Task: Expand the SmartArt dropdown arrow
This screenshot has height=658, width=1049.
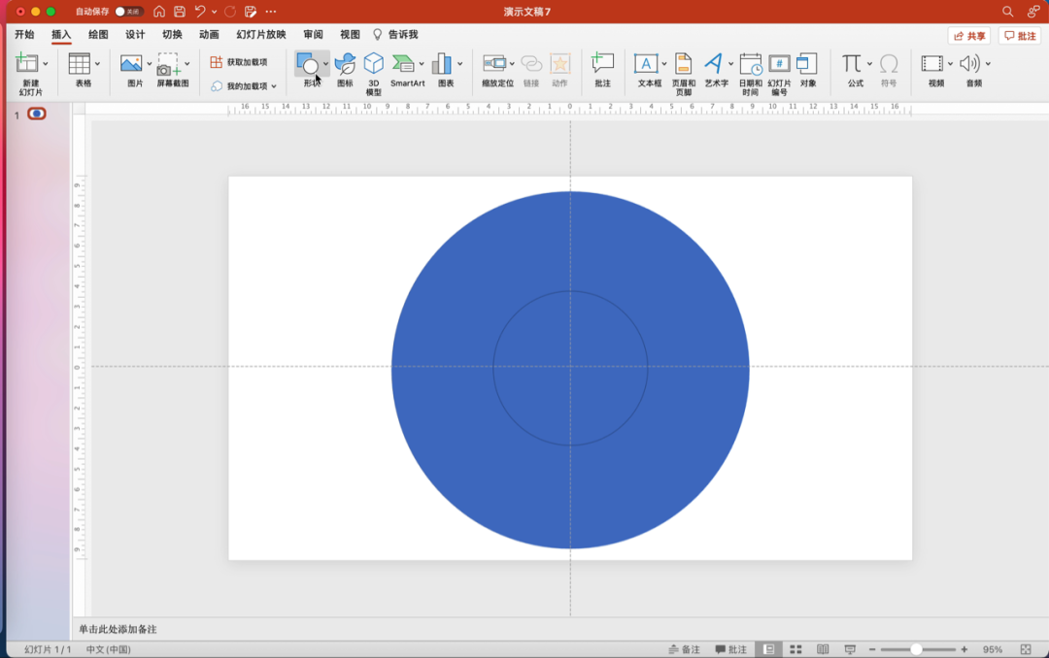Action: 422,63
